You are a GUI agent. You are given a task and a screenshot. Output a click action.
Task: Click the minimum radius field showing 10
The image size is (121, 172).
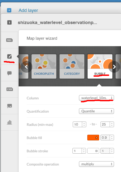[77, 124]
